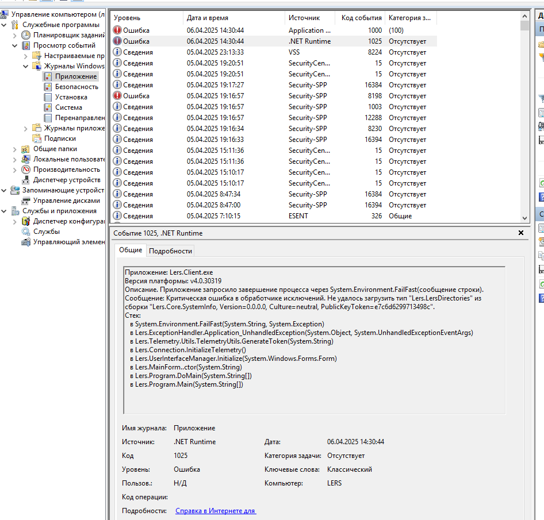Click the Windows Logs folder icon
This screenshot has height=520, width=544.
(36, 66)
